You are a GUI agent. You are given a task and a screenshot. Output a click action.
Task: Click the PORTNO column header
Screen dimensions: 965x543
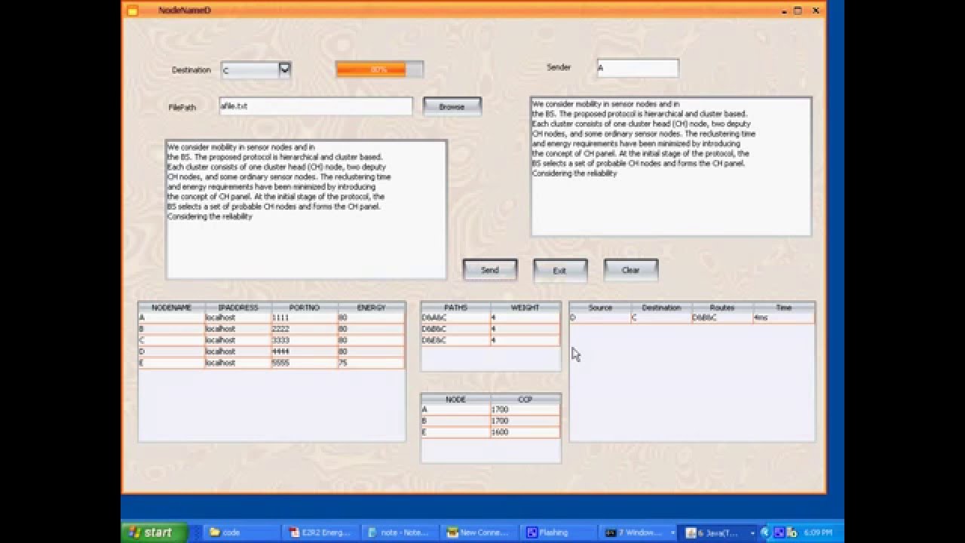[305, 308]
